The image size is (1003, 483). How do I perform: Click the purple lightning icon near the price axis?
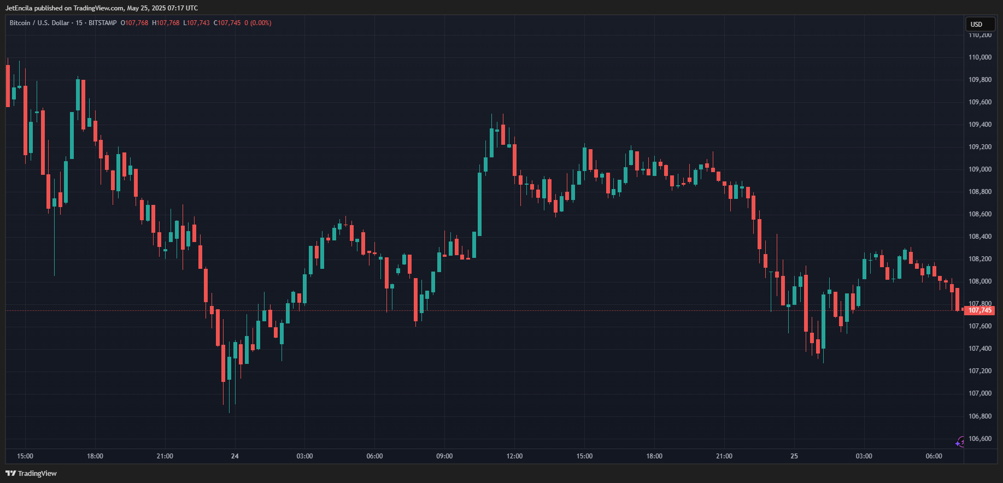[x=960, y=441]
